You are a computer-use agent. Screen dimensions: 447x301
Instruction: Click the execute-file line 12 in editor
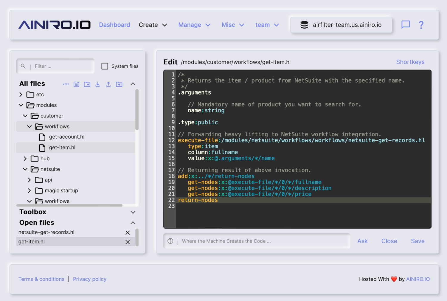301,140
